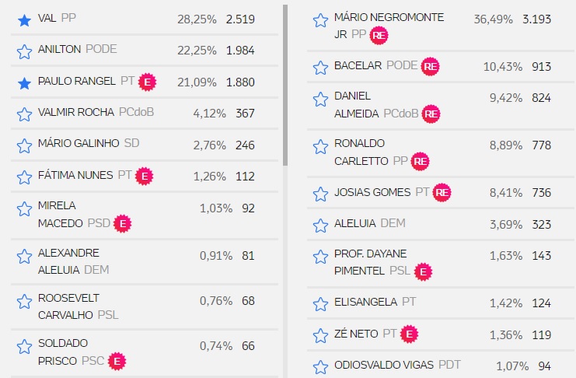This screenshot has height=378, width=576.
Task: Toggle favorite star for ANILTON
Action: pyautogui.click(x=24, y=51)
